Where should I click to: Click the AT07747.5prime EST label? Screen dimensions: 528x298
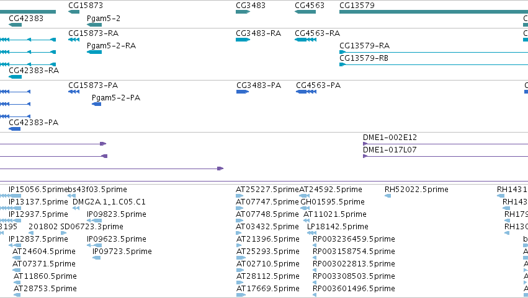click(267, 202)
